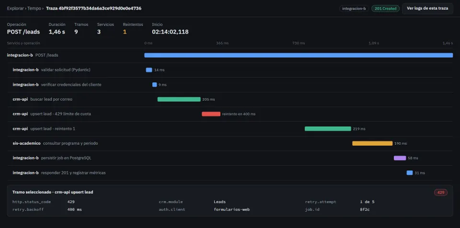Screen dimensions: 460x228
Task: Click the retry.attempt value 1 de 5
Action: 367,202
